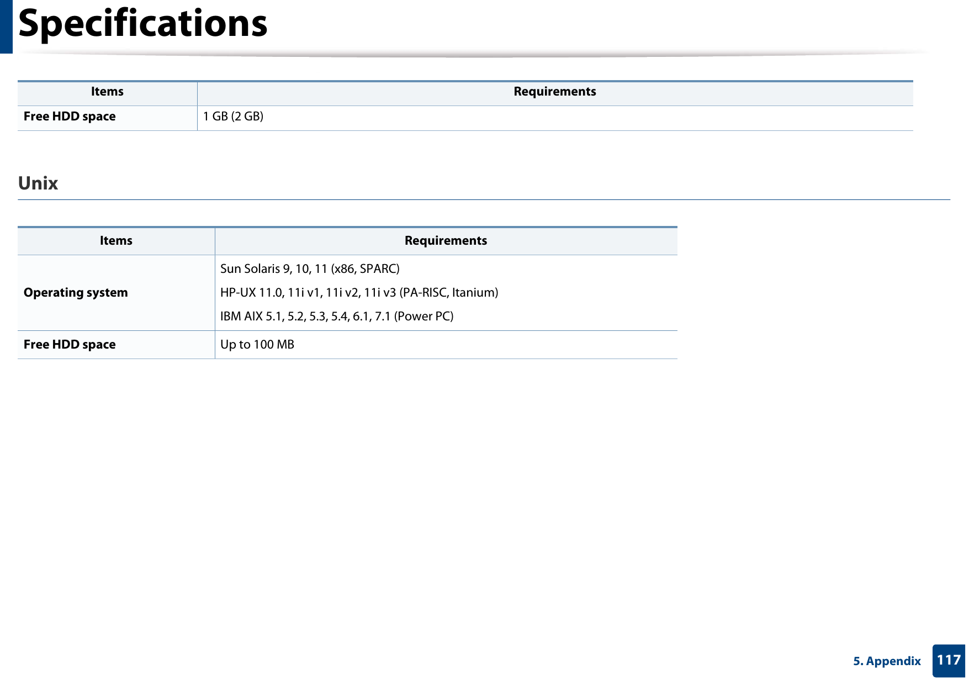Click the 'Operating system' row label

click(x=76, y=293)
